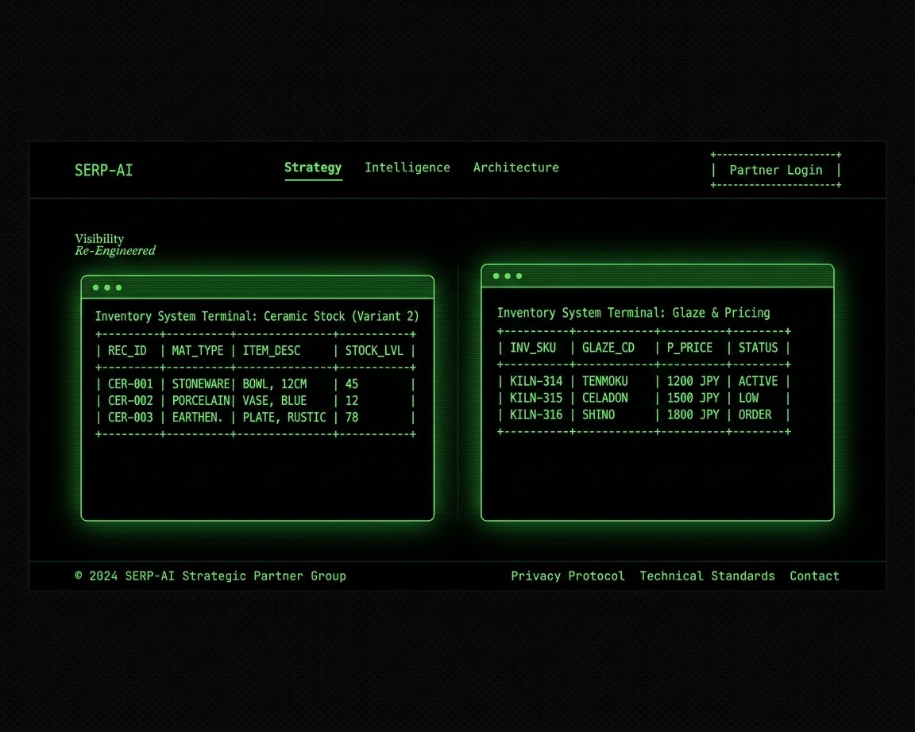Select the KILN-314 SKU cell
Viewport: 915px width, 732px height.
pyautogui.click(x=536, y=381)
